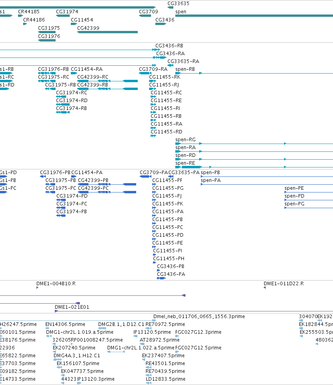Image resolution: width=333 pixels, height=385 pixels.
Task: Click transcript CG3436-RA label
Action: [x=171, y=54]
